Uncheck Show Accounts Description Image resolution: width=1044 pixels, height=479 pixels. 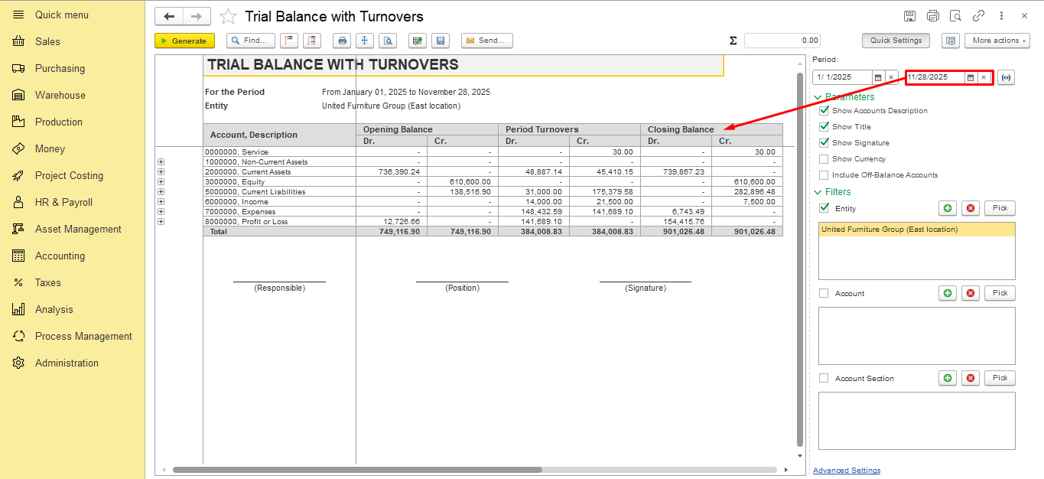coord(824,111)
